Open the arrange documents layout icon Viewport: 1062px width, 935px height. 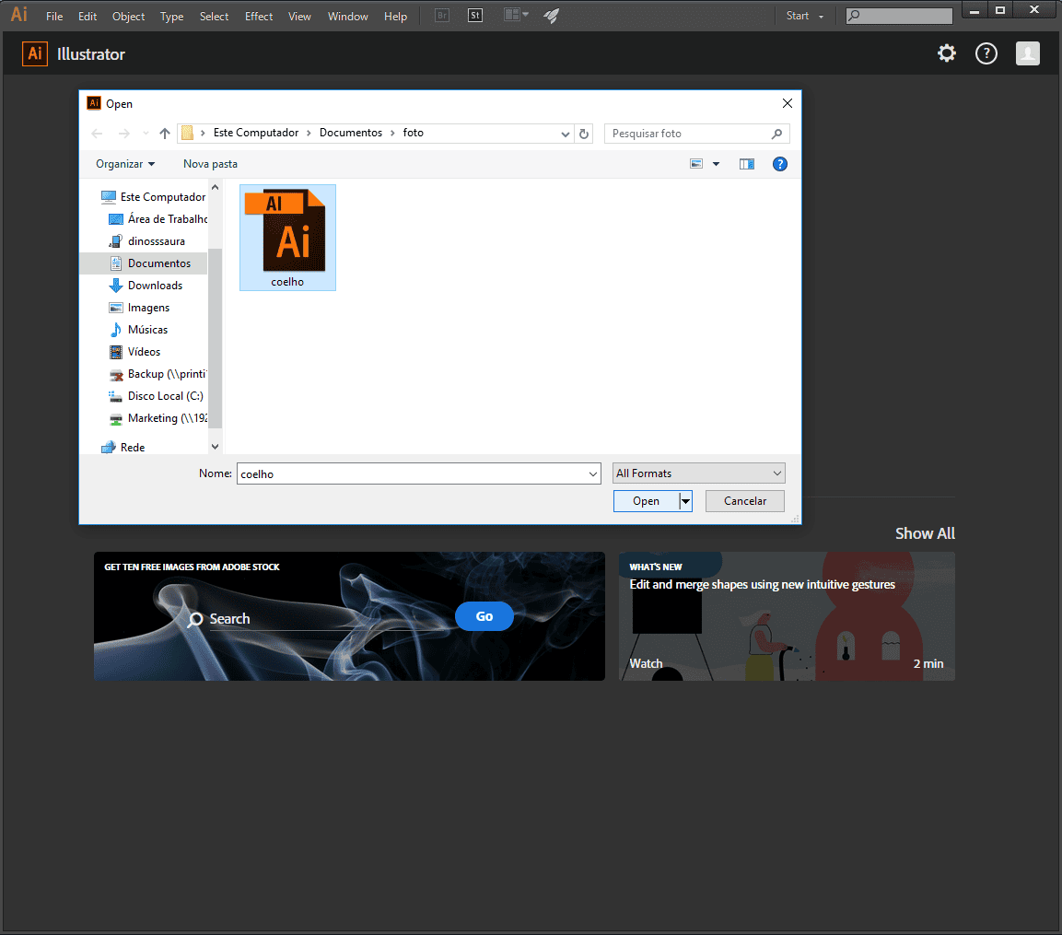click(x=516, y=15)
